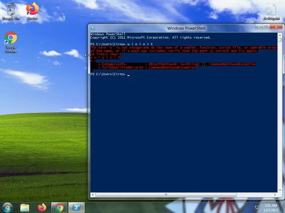This screenshot has width=285, height=213.
Task: Click the FullyQualifiedErrorId error line
Action: point(147,67)
